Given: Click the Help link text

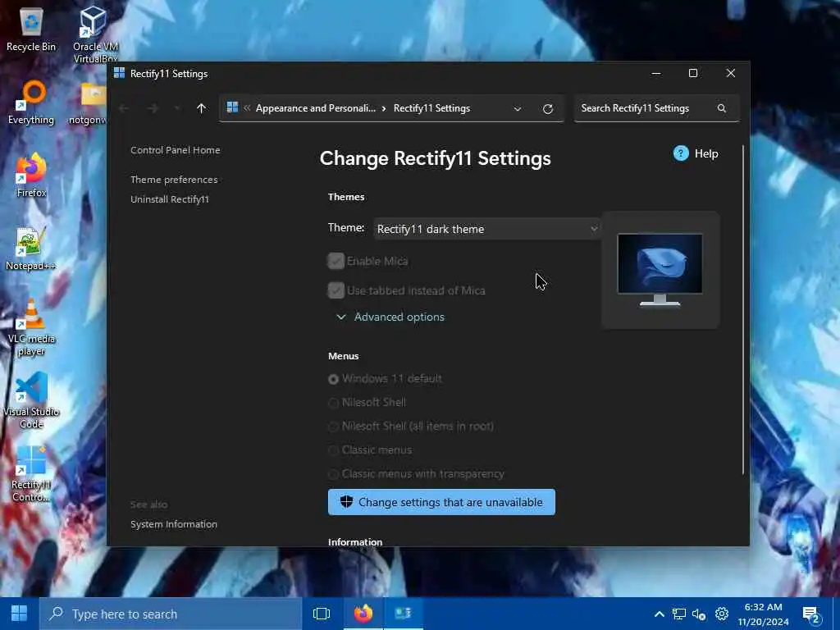Looking at the screenshot, I should (706, 153).
